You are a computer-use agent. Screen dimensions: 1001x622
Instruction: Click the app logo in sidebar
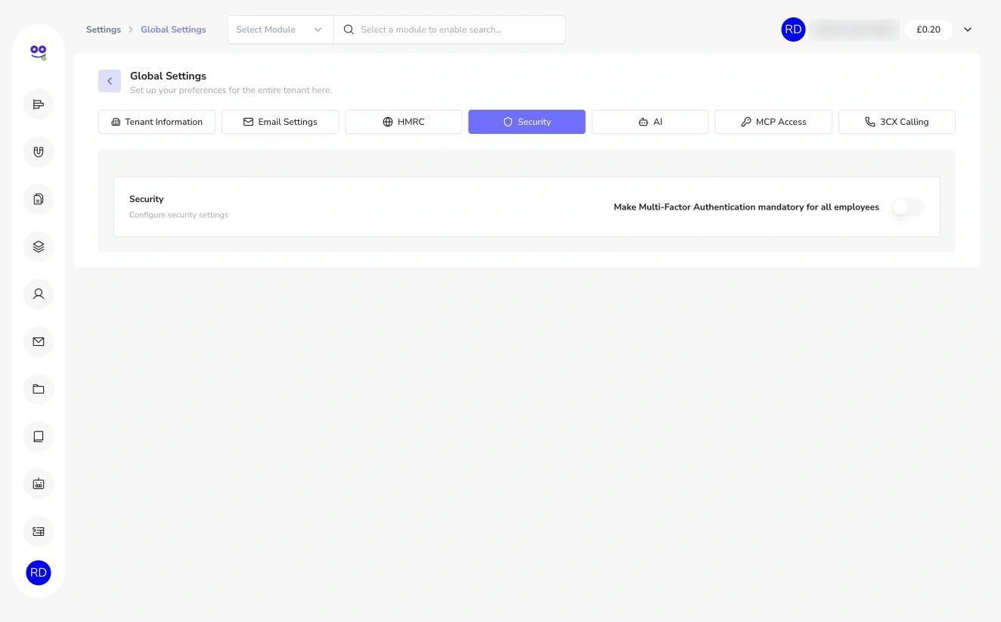39,52
